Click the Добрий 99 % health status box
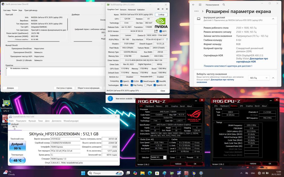 point(17,146)
